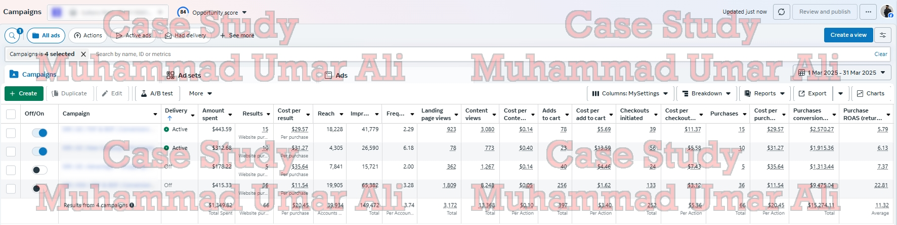Click the search magnifier icon
Viewport: 897px width, 225px height.
[x=12, y=36]
